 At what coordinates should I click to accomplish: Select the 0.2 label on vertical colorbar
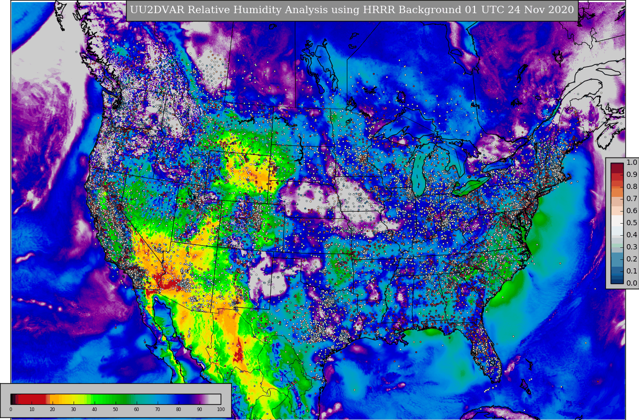(631, 259)
